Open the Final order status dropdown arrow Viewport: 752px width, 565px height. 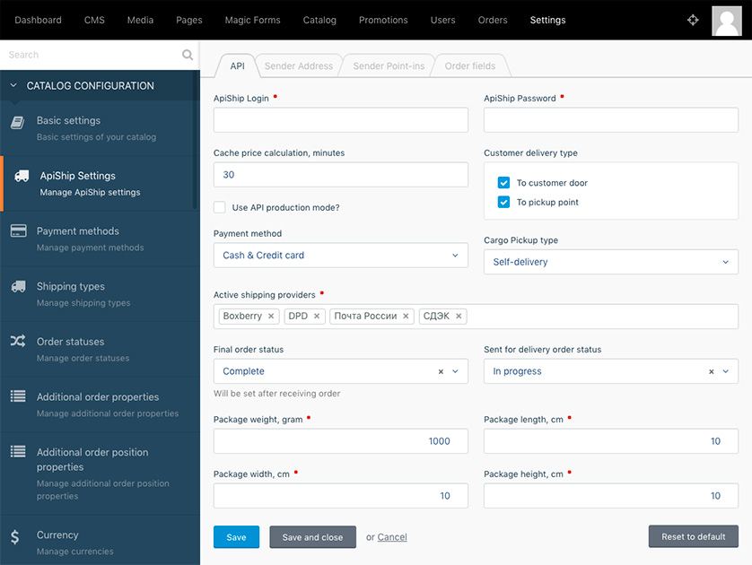click(455, 371)
